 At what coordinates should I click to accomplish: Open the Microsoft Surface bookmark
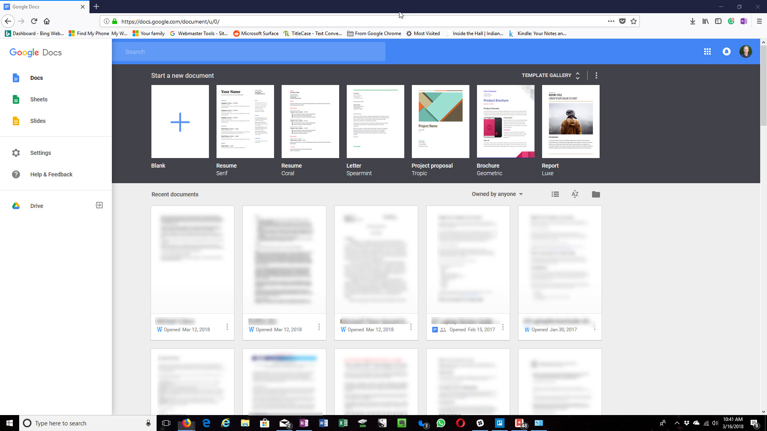click(x=256, y=34)
